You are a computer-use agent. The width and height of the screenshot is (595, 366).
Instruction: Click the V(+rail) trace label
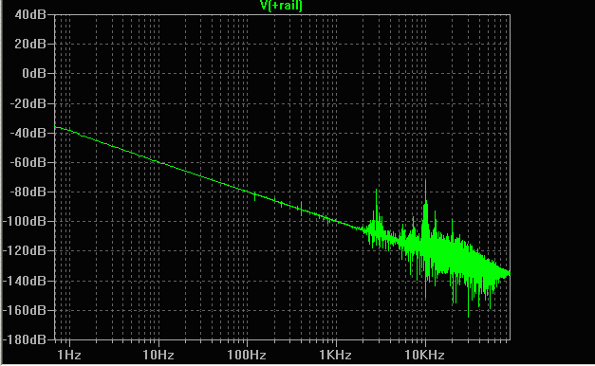pyautogui.click(x=281, y=6)
